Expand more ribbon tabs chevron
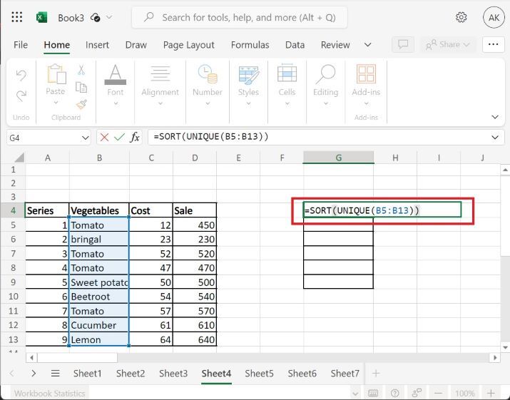510x400 pixels. (x=367, y=44)
